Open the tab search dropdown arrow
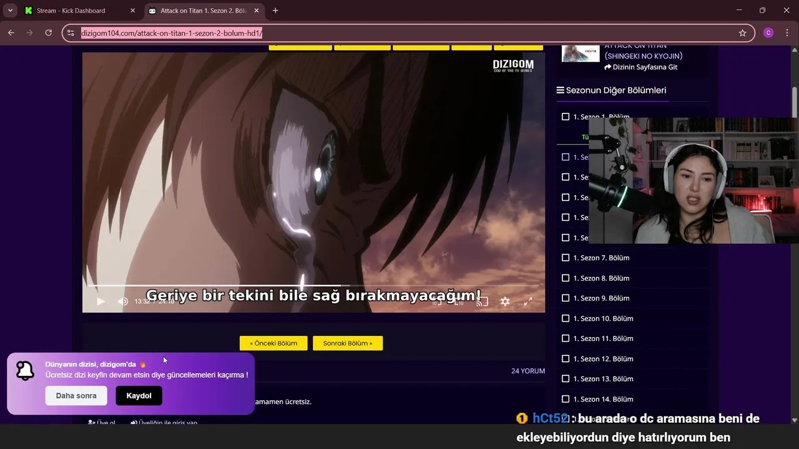 pyautogui.click(x=10, y=11)
